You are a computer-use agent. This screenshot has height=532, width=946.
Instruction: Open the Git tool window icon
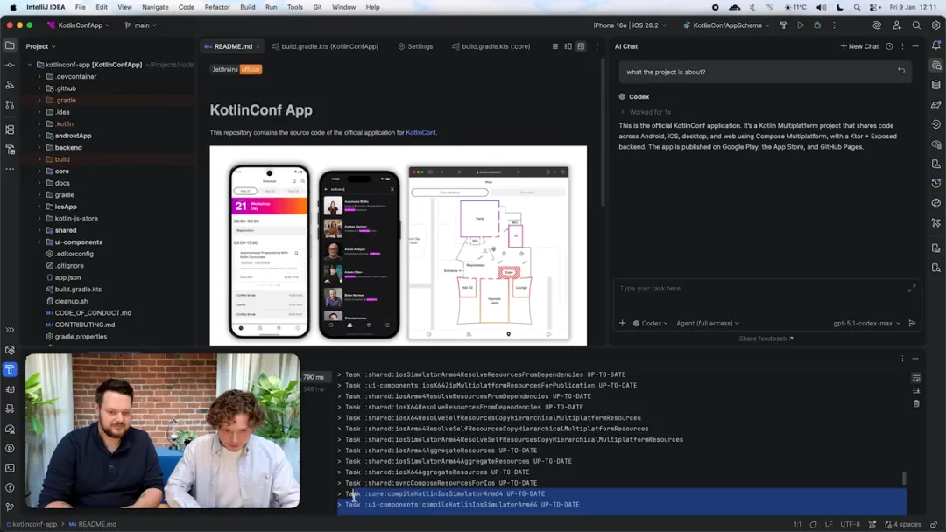click(10, 507)
